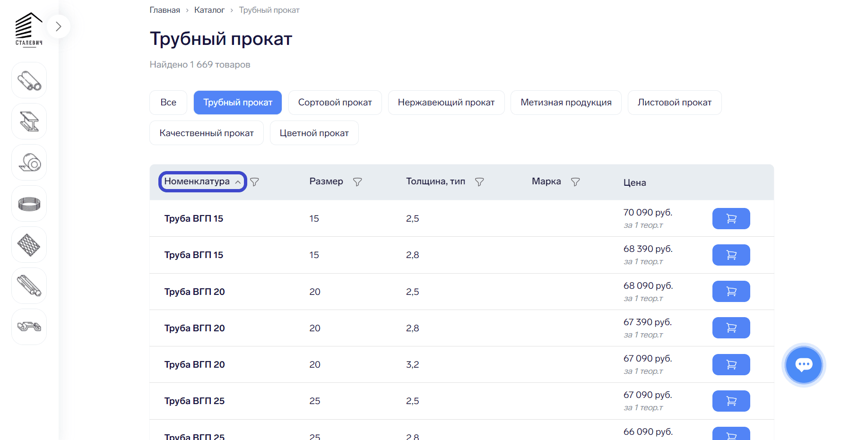Viewport: 867px width, 440px height.
Task: Click the Марка column header
Action: pos(546,181)
